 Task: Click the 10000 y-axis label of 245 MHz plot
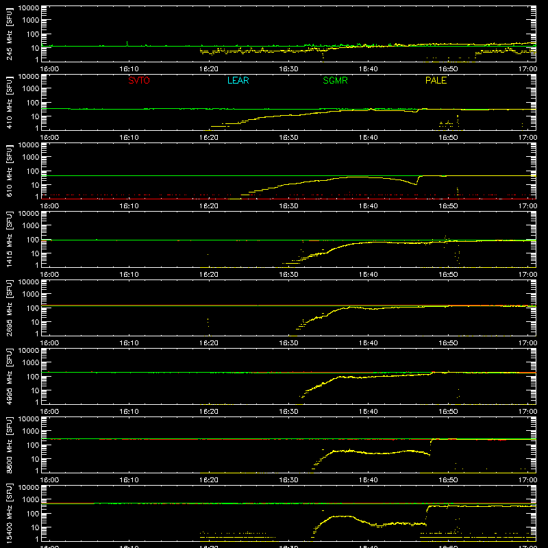(x=29, y=8)
